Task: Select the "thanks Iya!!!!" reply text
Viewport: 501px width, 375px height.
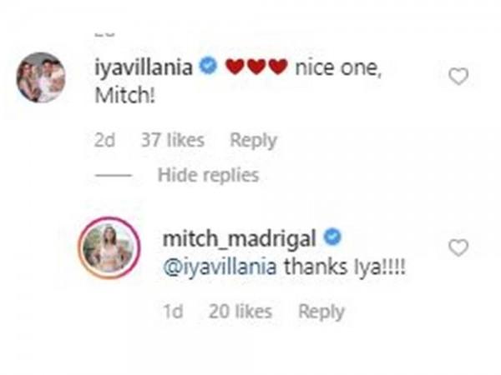Action: coord(345,267)
